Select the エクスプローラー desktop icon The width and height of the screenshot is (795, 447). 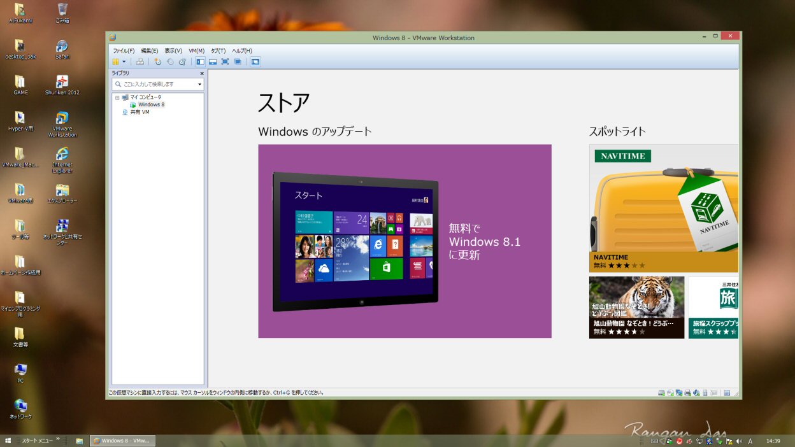tap(62, 194)
